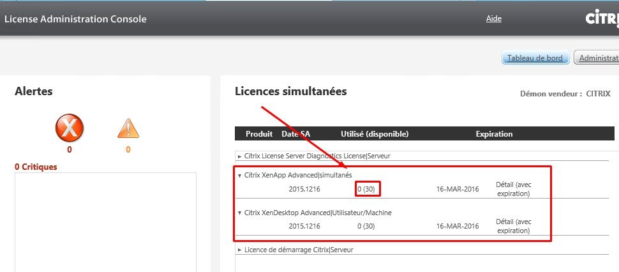The width and height of the screenshot is (619, 272).
Task: Click the orange warning triangle icon
Action: (128, 128)
